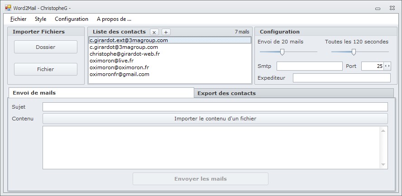Click the Dossier import button

tap(46, 47)
